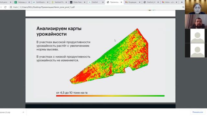Expand the zones (1).zip download options
207x116 pixels.
tap(23, 112)
